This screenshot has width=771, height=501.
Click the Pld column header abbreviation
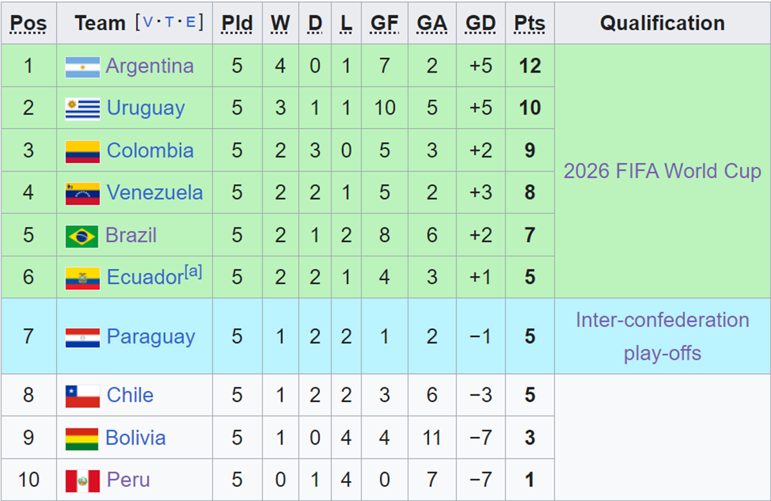coord(237,24)
